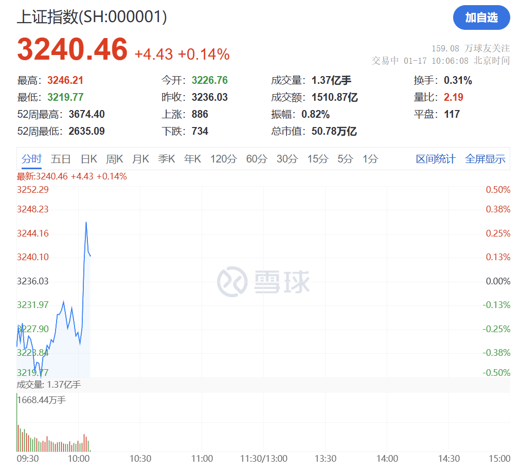Click the 总市值 value 50.78万亿
The image size is (520, 471).
click(x=334, y=131)
